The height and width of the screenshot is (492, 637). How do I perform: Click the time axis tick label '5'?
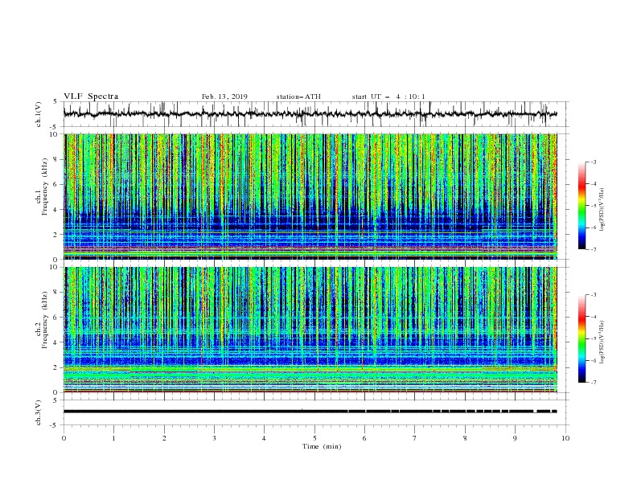coord(314,438)
